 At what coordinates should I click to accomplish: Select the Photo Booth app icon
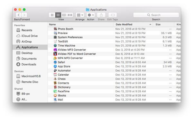point(55,29)
